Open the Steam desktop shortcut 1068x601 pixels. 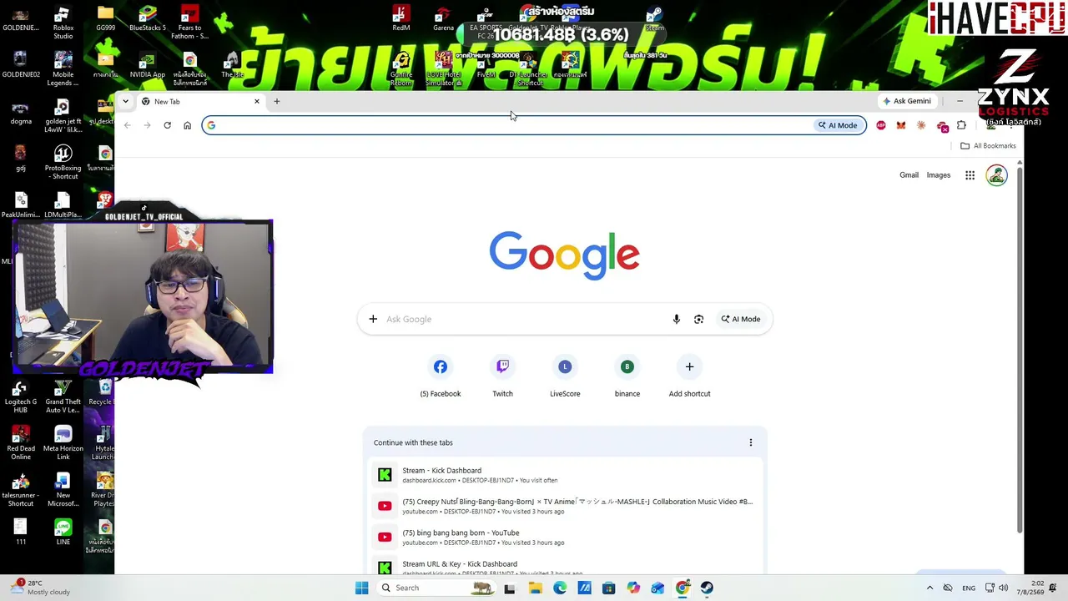(654, 19)
